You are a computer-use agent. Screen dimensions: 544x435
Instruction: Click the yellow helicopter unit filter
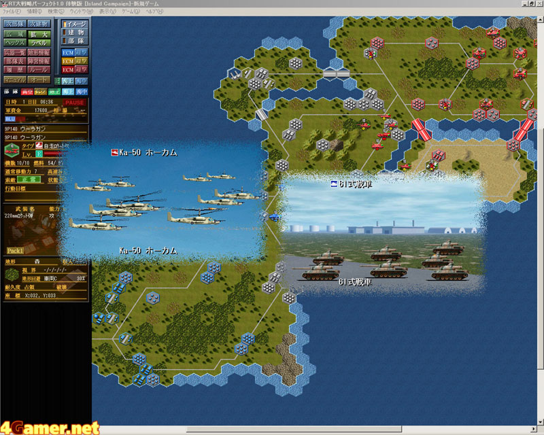coord(41,92)
